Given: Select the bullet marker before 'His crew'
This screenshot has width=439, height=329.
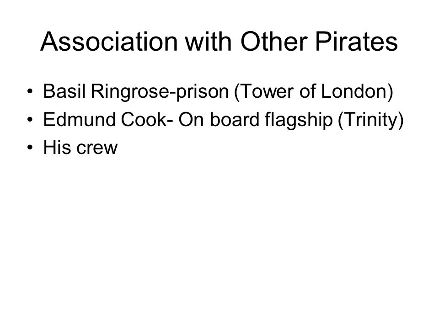Looking at the screenshot, I should point(30,148).
